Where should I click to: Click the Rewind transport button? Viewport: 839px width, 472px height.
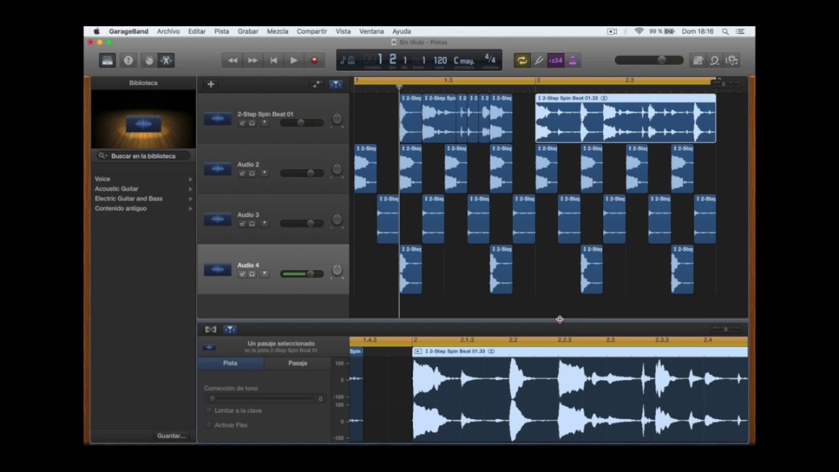pyautogui.click(x=232, y=60)
